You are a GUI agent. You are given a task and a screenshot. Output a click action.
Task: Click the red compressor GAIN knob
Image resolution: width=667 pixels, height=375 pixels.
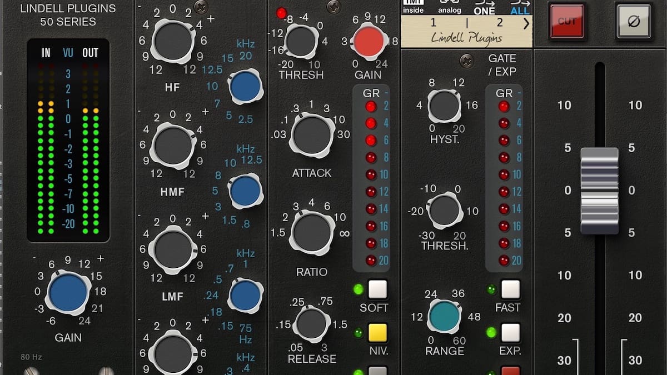click(369, 41)
